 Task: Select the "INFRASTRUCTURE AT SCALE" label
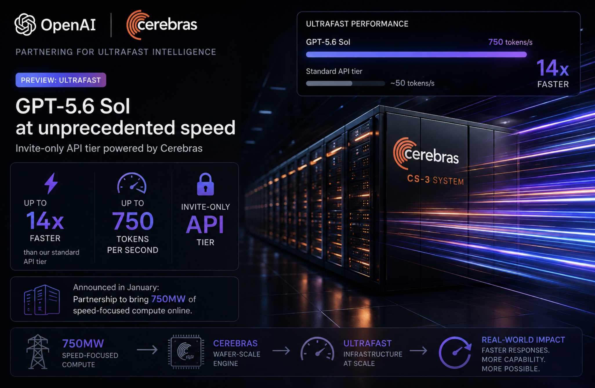coord(373,359)
